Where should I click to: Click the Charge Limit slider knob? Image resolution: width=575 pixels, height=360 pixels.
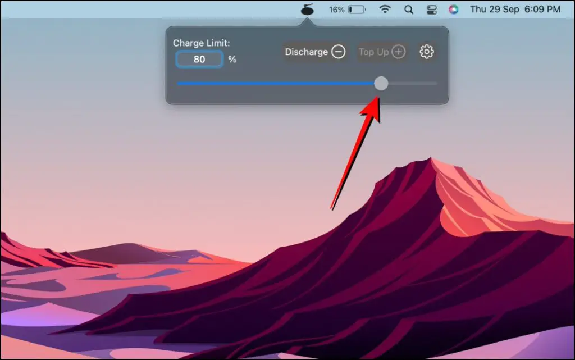pyautogui.click(x=381, y=84)
